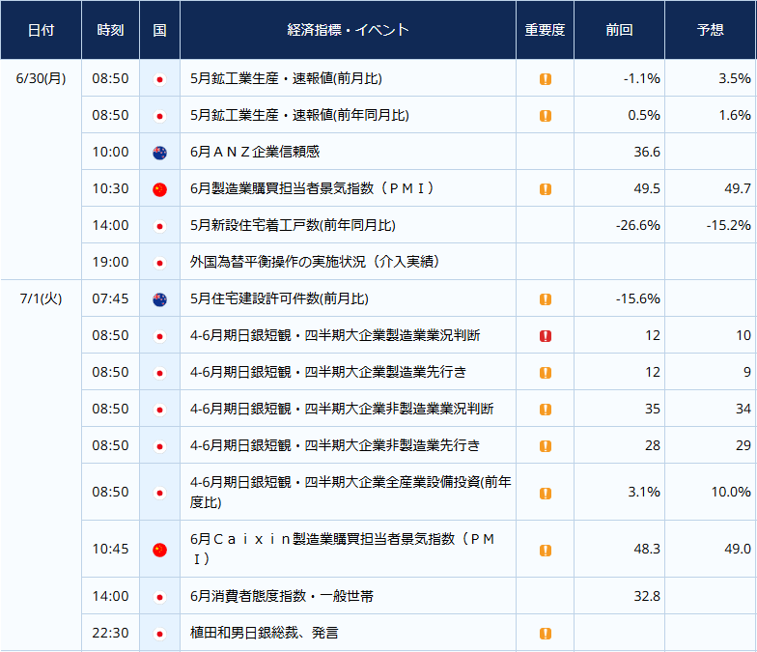Click Japan flag in 5月鉱工業生産・速報値(前年同月比) row
This screenshot has width=757, height=652.
click(159, 116)
